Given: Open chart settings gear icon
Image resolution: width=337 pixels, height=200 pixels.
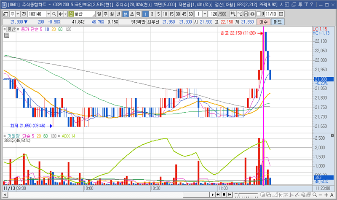Looking at the screenshot, I should click(x=252, y=14).
